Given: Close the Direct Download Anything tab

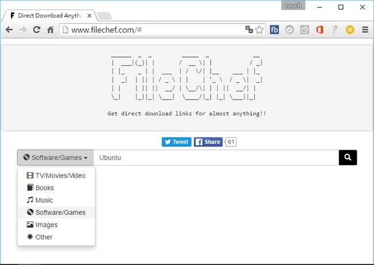Looking at the screenshot, I should (89, 16).
